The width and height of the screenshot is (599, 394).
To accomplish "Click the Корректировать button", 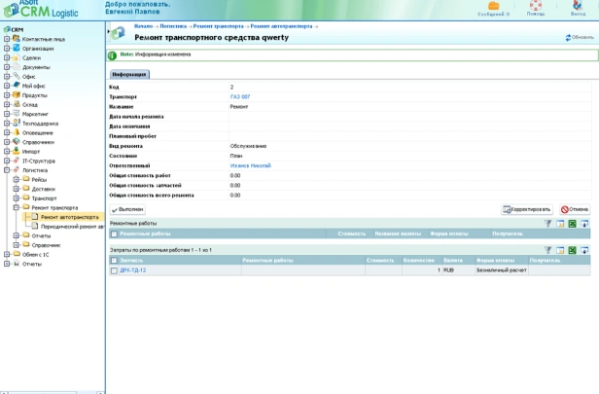I will [x=527, y=209].
